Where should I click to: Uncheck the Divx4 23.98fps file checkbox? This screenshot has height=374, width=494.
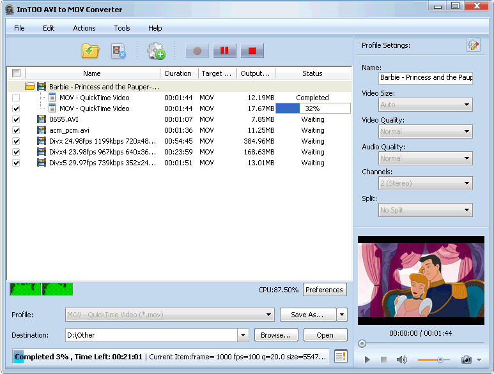point(16,152)
